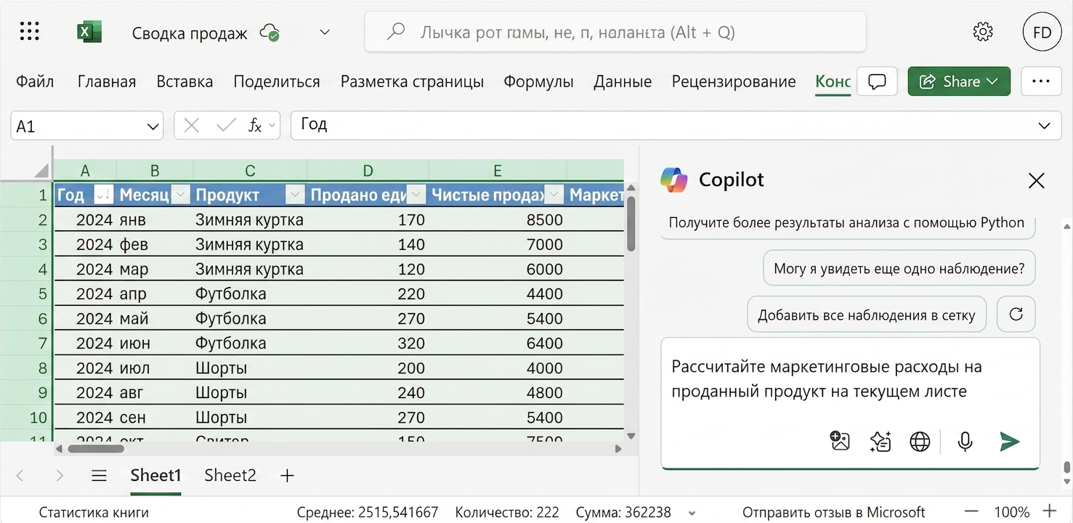Screen dimensions: 1073x523
Task: Click the globe web icon
Action: (920, 441)
